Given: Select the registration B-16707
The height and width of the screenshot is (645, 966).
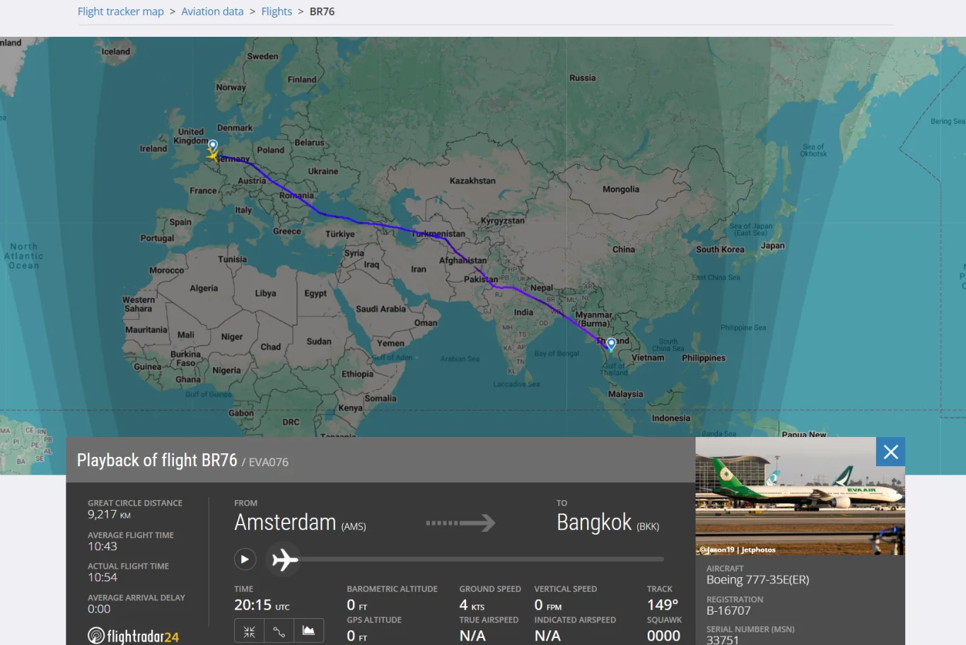Looking at the screenshot, I should (x=728, y=610).
